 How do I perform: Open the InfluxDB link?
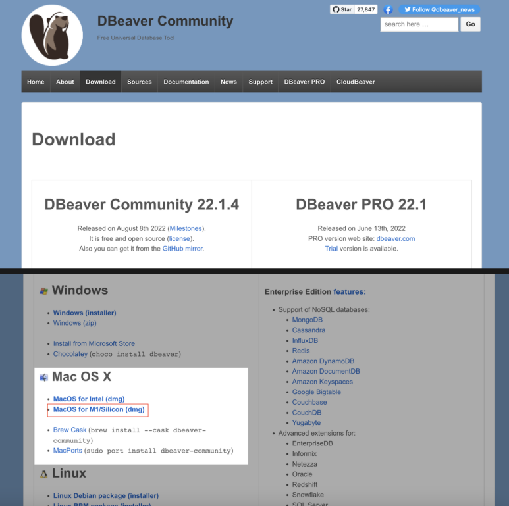tap(305, 341)
